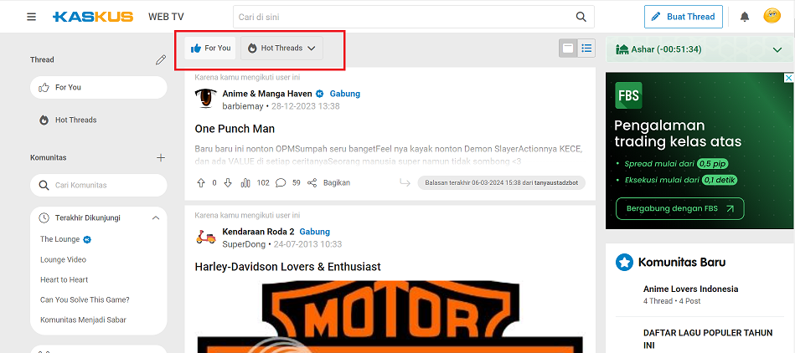Expand the Hot Threads dropdown
795x353 pixels.
coord(282,49)
